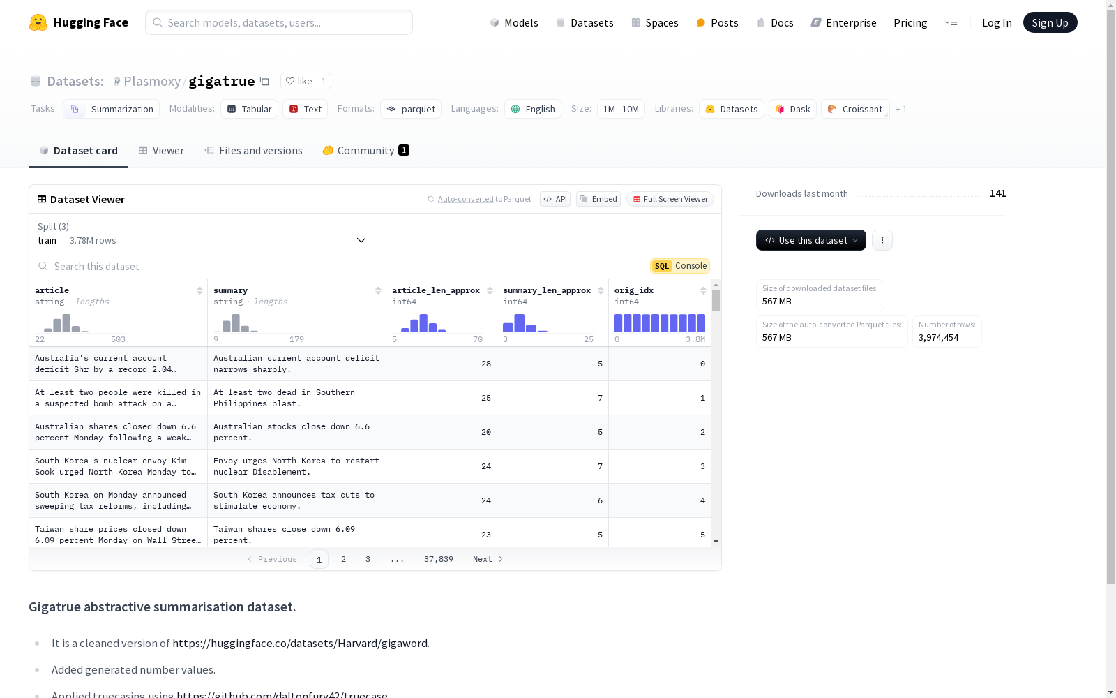Image resolution: width=1116 pixels, height=698 pixels.
Task: Sort by article_len_approx column
Action: click(490, 290)
